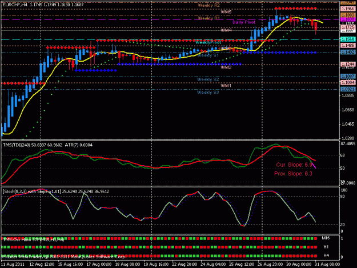The width and height of the screenshot is (357, 268).
Task: Click the blue 1.1087 price tag
Action: coord(348,76)
